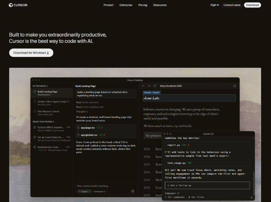Click the Download button in the header
The image size is (271, 202).
click(252, 5)
